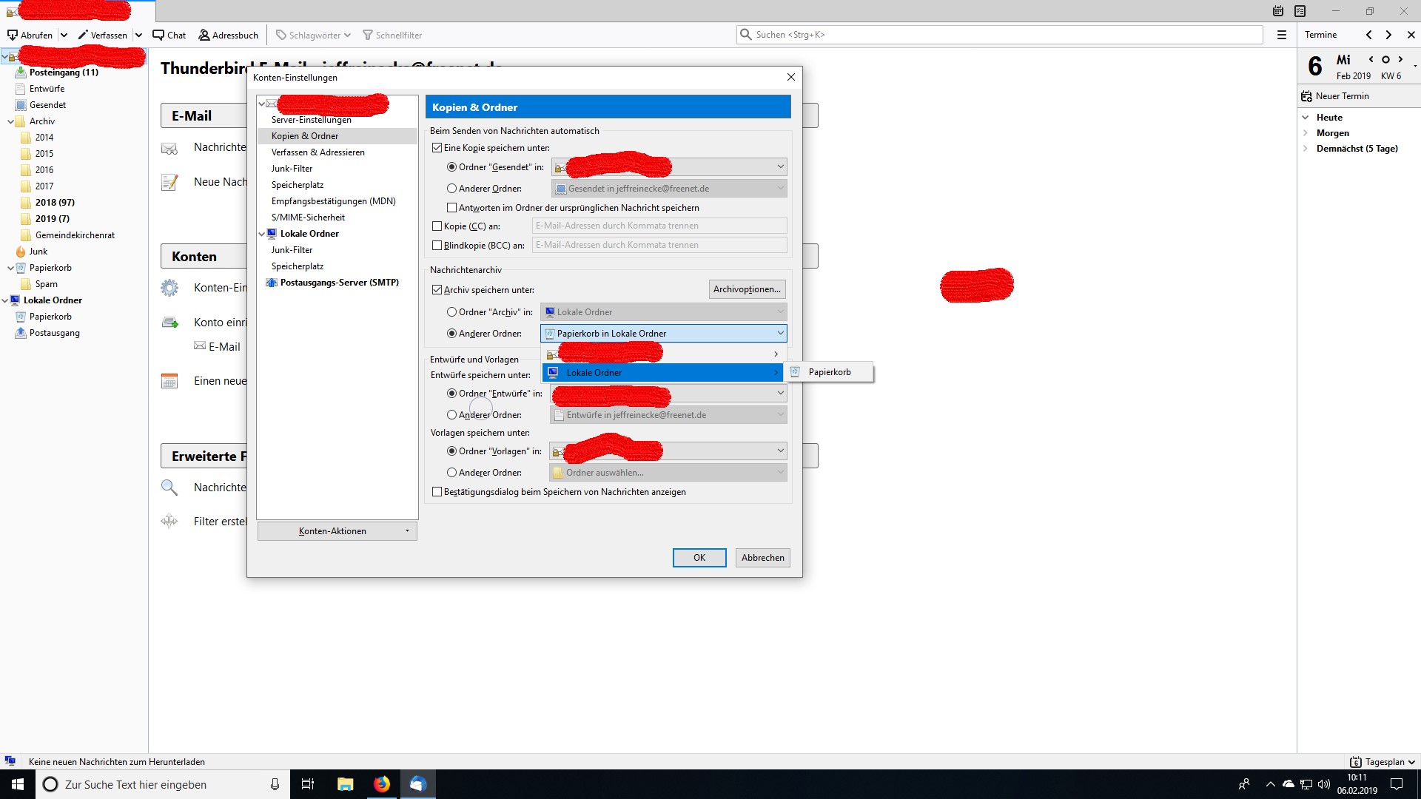Click the Postausgang outbox folder icon
Image resolution: width=1421 pixels, height=799 pixels.
[x=21, y=333]
